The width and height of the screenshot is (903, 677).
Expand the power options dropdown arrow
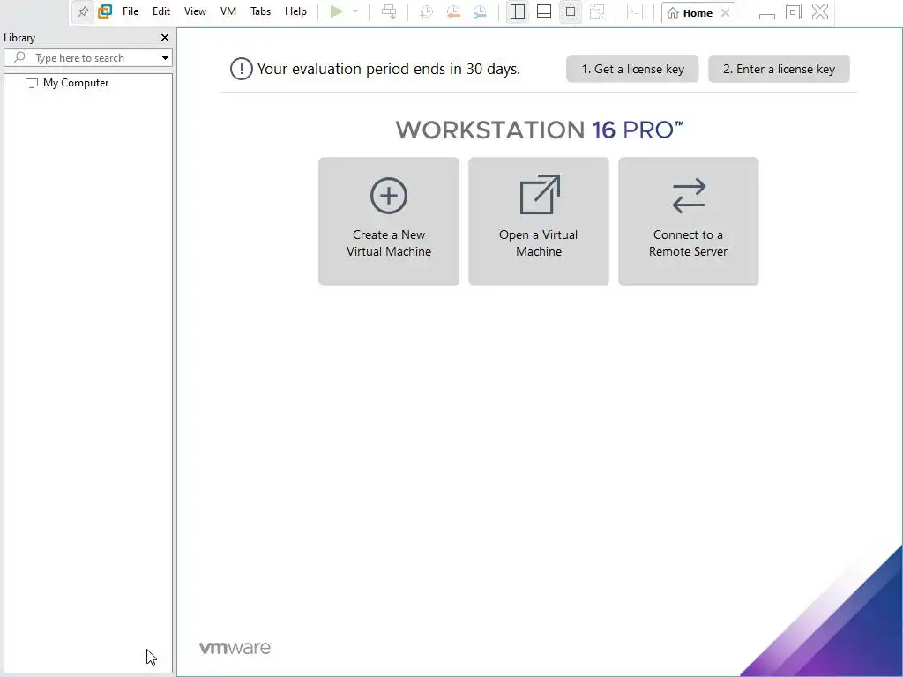tap(355, 11)
